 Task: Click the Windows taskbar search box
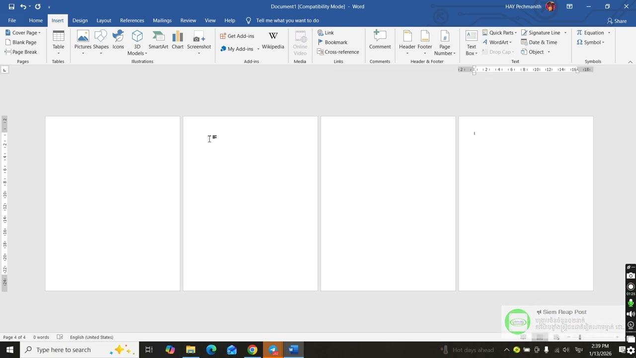pos(79,350)
